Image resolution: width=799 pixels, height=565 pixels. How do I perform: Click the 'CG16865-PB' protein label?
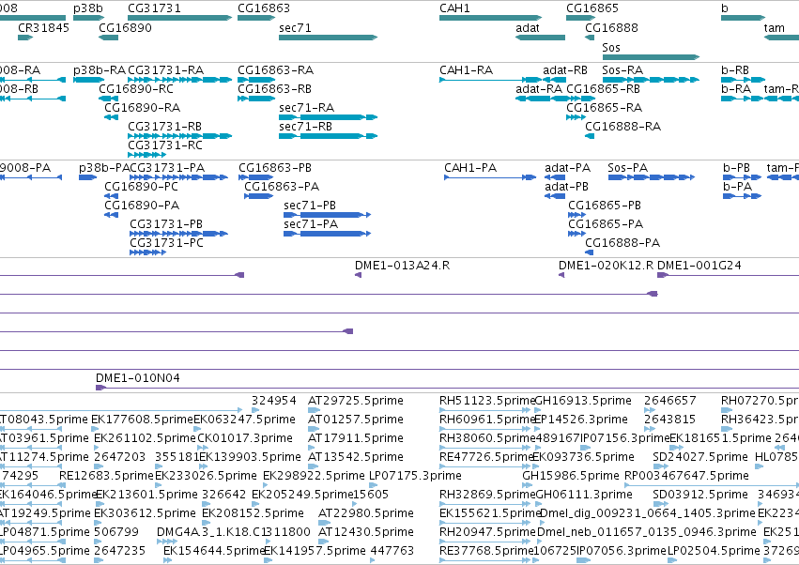tap(605, 206)
